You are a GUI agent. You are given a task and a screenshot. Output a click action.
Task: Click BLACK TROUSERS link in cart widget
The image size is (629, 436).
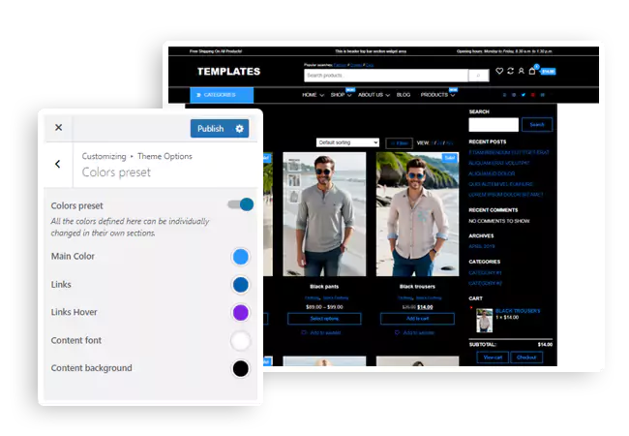click(x=518, y=311)
